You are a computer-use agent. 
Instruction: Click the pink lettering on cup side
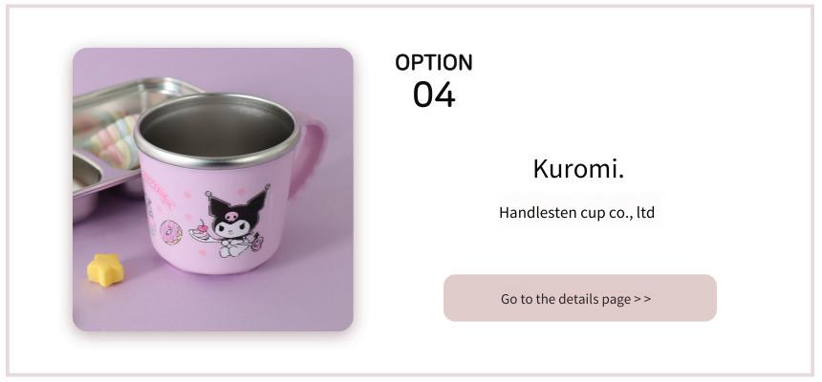tap(158, 193)
